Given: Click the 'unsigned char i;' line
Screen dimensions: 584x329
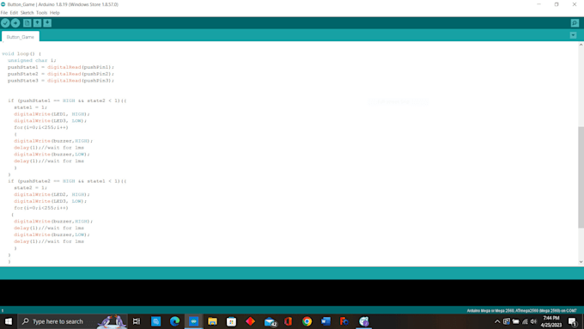Looking at the screenshot, I should pos(32,60).
